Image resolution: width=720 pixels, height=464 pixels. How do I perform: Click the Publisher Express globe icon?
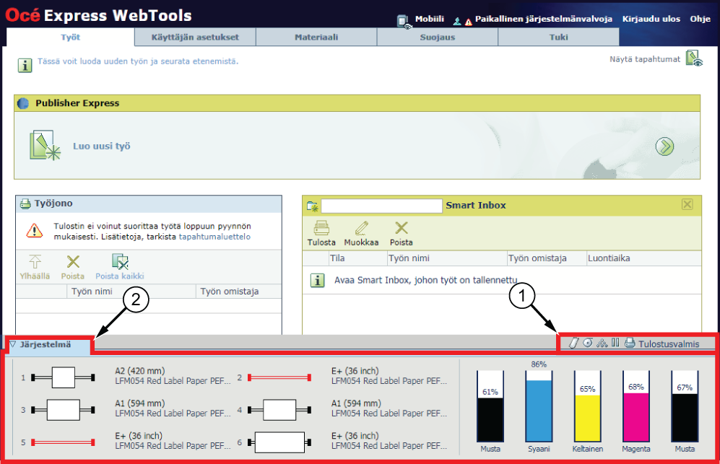click(23, 103)
